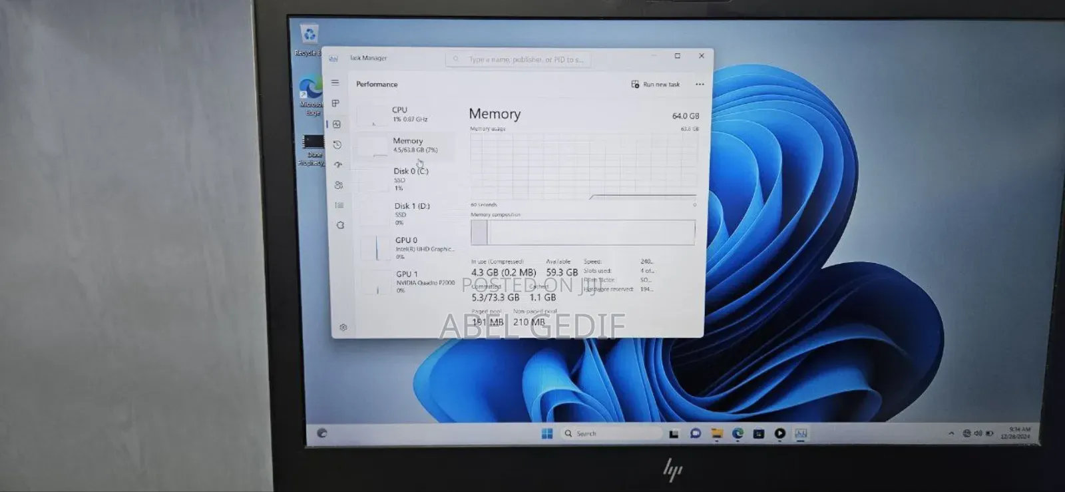Select Disk 1 (D:) performance entry
1065x492 pixels.
[x=407, y=214]
